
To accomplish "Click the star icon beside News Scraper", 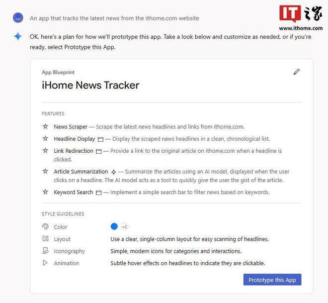I will pyautogui.click(x=45, y=126).
